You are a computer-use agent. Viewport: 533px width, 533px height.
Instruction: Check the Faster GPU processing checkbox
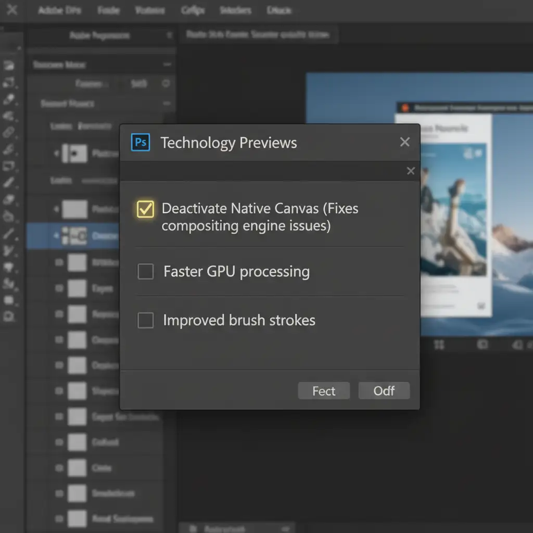point(145,272)
